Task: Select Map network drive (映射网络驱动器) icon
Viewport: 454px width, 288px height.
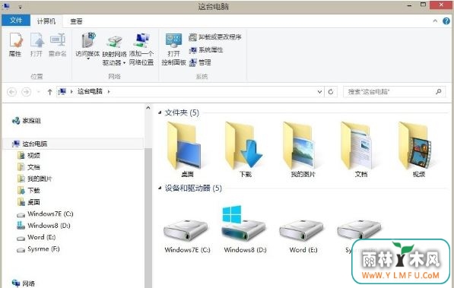Action: pyautogui.click(x=114, y=50)
